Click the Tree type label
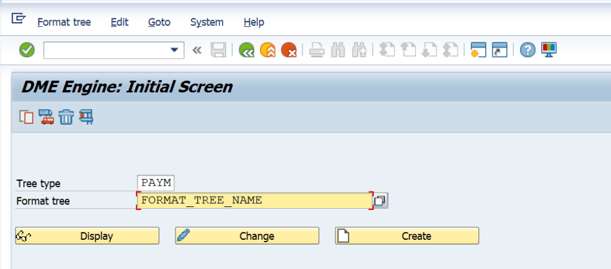The image size is (611, 269). 39,183
